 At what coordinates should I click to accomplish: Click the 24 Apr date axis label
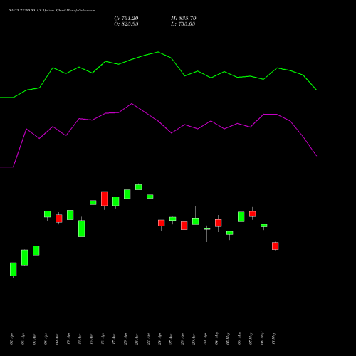159,339
